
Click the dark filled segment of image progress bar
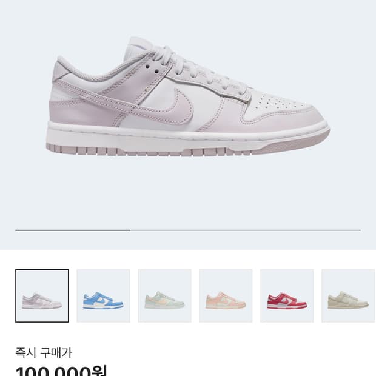tap(73, 230)
